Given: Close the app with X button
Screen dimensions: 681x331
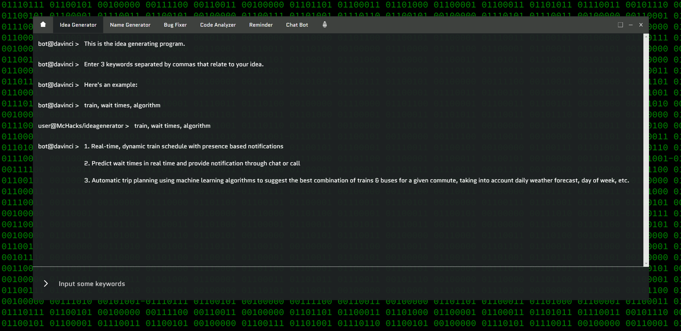Looking at the screenshot, I should pyautogui.click(x=641, y=25).
